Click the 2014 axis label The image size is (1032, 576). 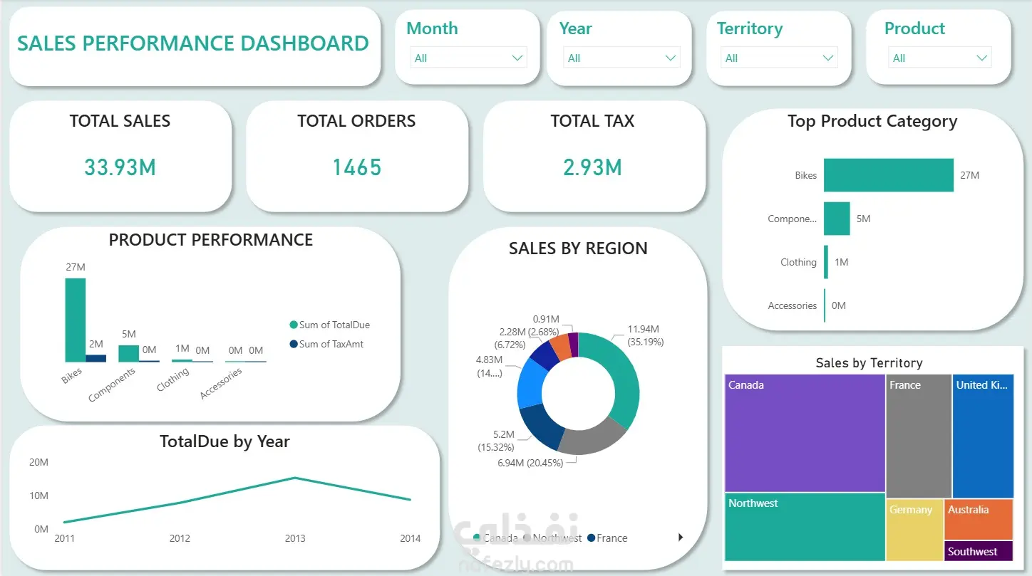(x=411, y=538)
